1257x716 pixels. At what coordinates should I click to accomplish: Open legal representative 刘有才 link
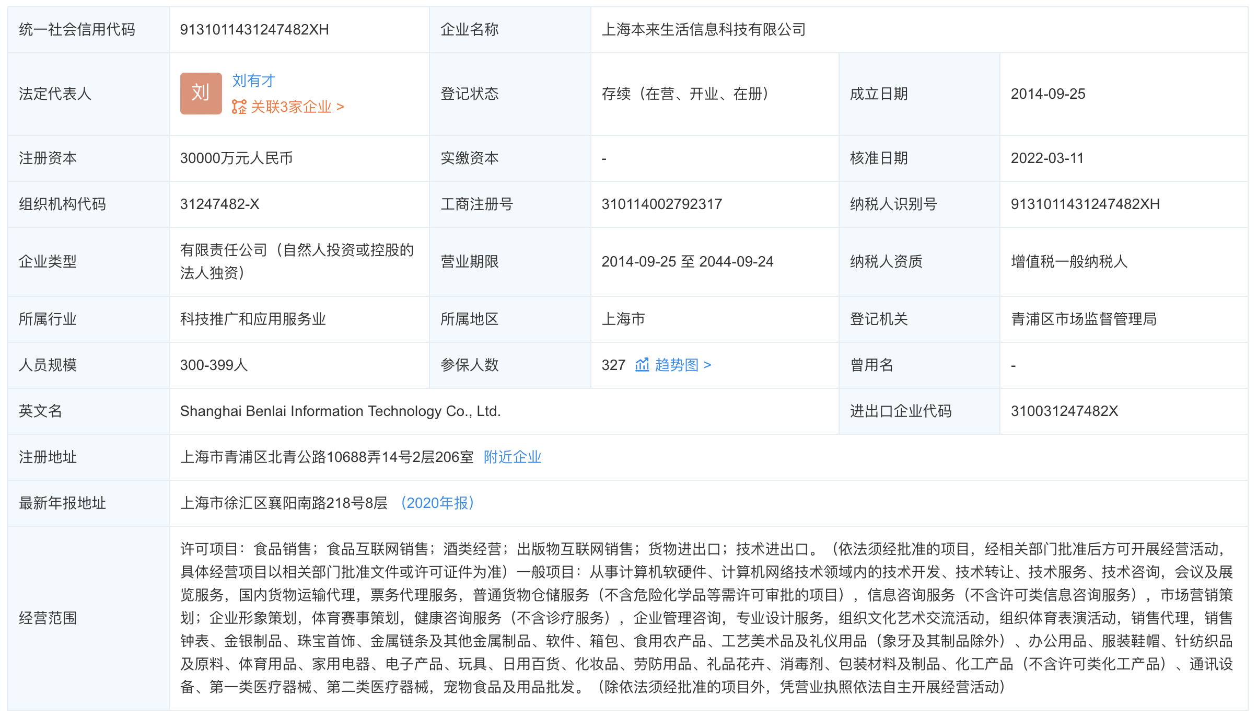pyautogui.click(x=253, y=80)
